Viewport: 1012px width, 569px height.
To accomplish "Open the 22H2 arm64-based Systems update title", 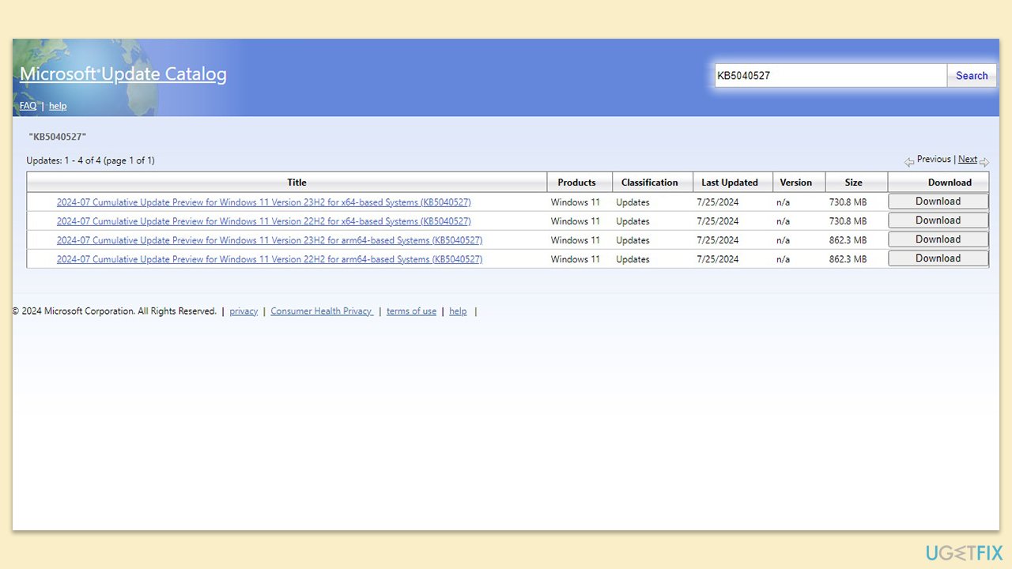I will pyautogui.click(x=270, y=259).
